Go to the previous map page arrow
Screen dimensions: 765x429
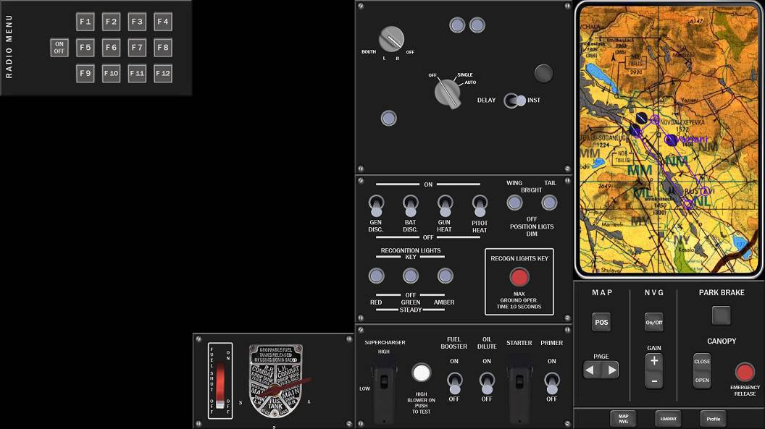tap(590, 370)
